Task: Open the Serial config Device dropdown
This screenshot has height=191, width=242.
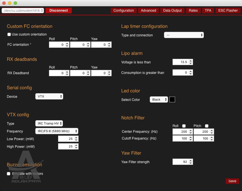Action: tap(49, 96)
